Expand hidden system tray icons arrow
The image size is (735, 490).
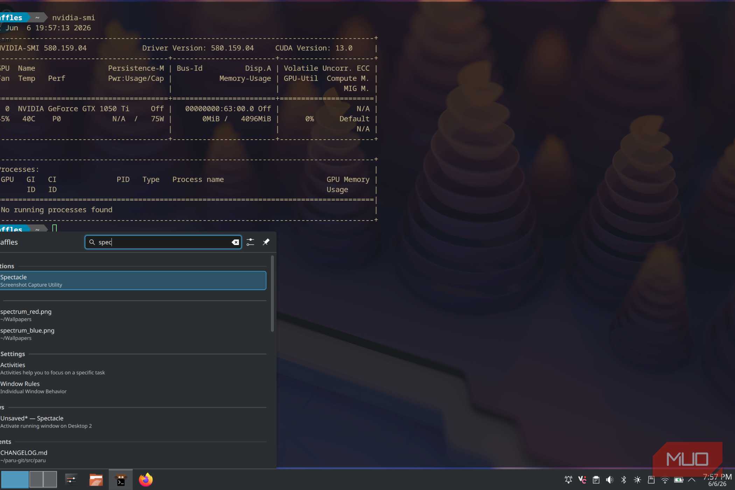pyautogui.click(x=692, y=480)
